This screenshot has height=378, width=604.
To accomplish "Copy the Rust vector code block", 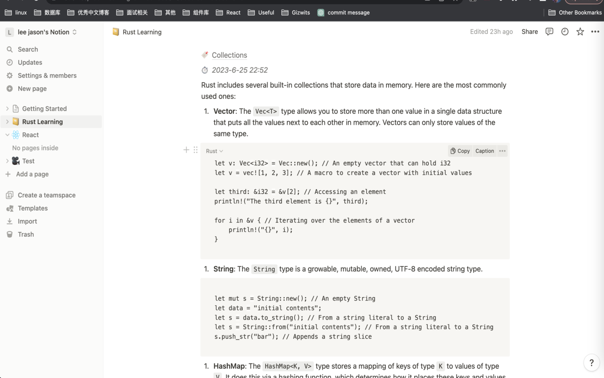I will 459,150.
